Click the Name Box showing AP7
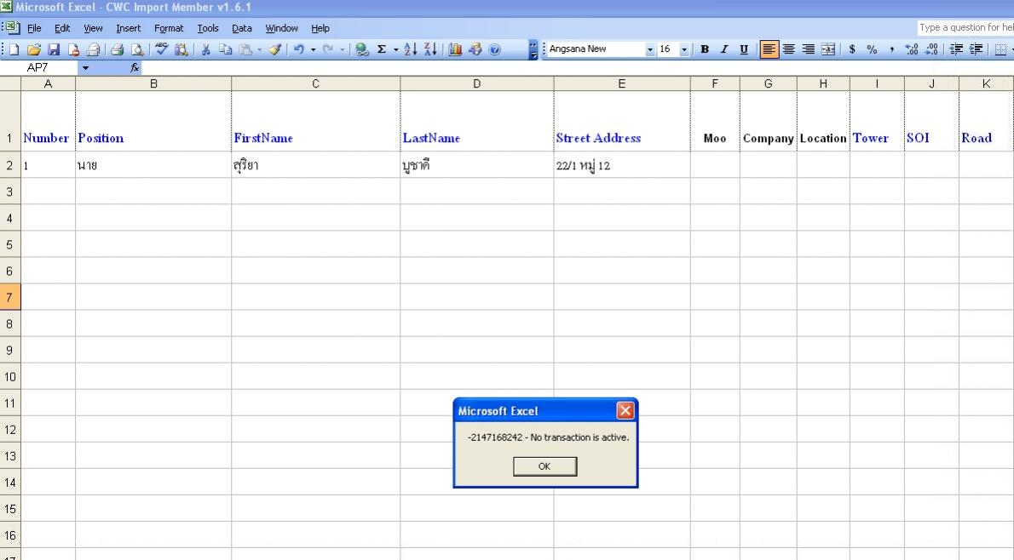Viewport: 1014px width, 560px height. click(39, 68)
